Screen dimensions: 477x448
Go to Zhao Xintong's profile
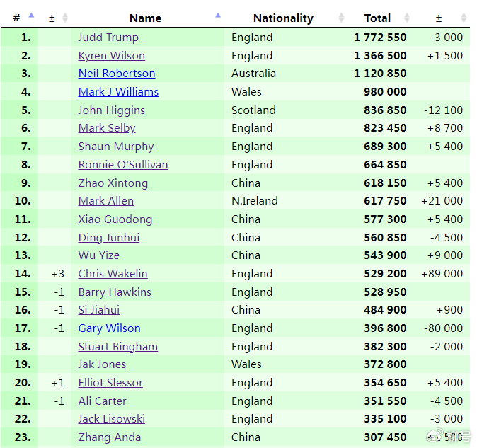click(x=113, y=183)
